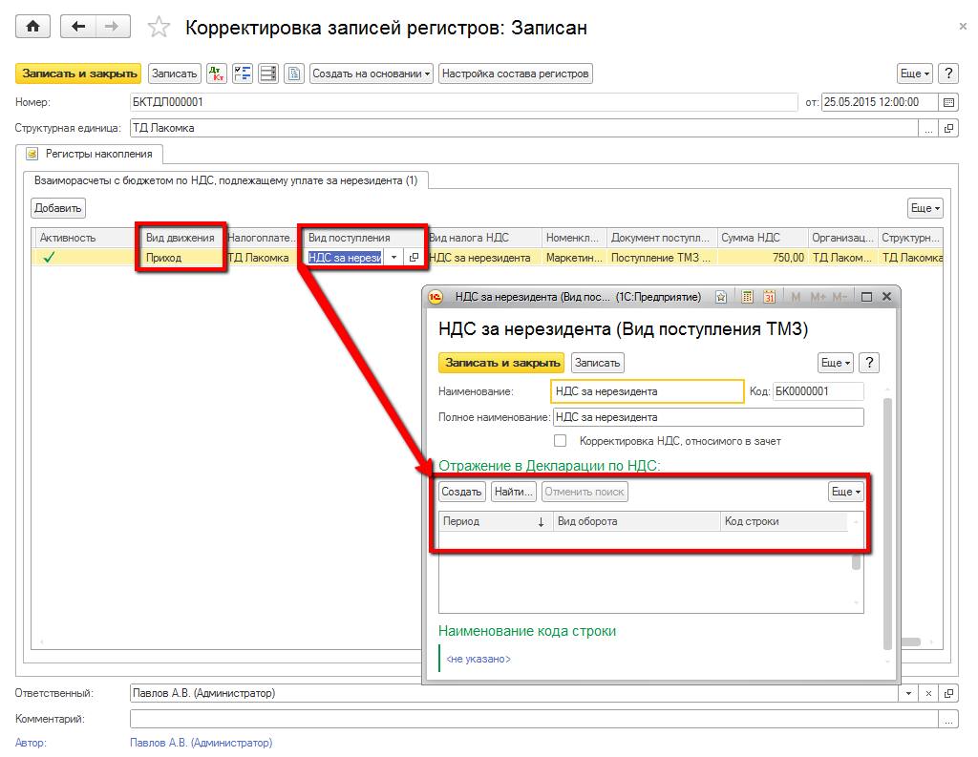This screenshot has width=978, height=757.
Task: Go back with the left arrow
Action: coord(78,28)
